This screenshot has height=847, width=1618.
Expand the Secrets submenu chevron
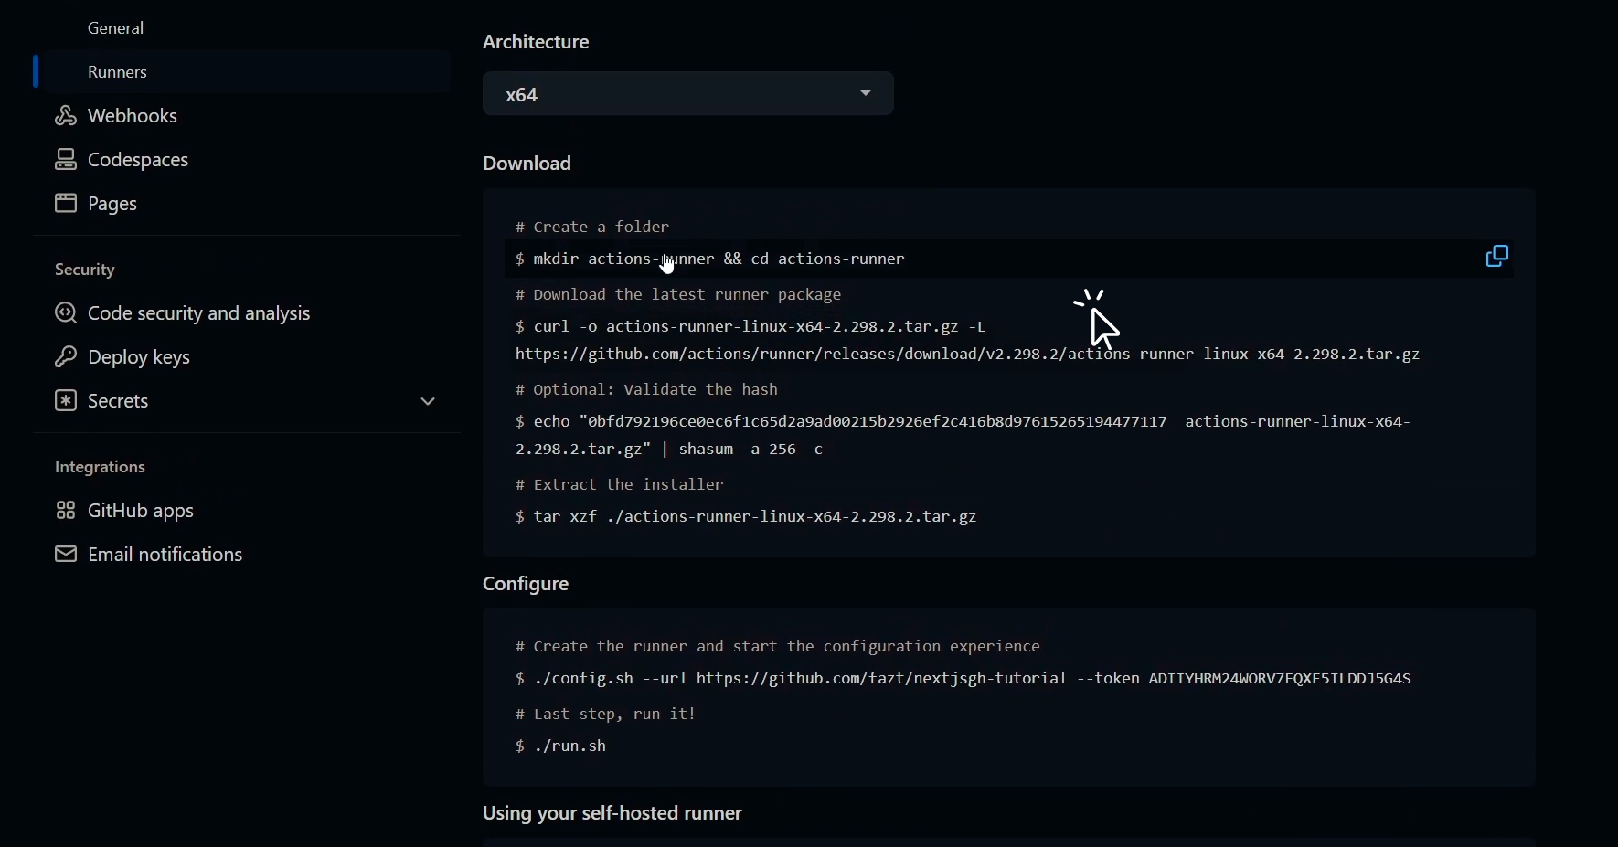click(x=428, y=402)
